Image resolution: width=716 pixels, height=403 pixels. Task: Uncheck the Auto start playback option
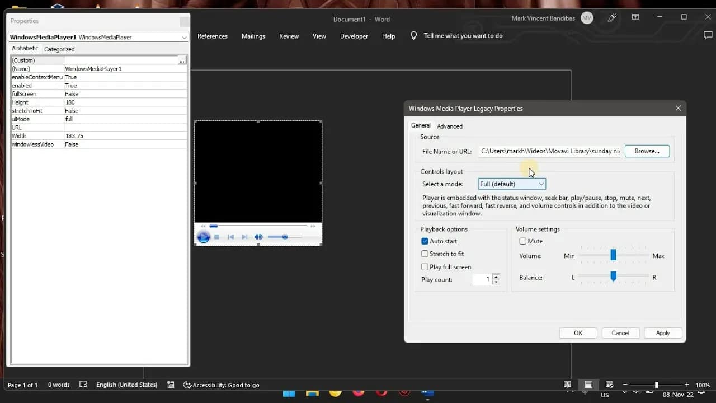[425, 241]
